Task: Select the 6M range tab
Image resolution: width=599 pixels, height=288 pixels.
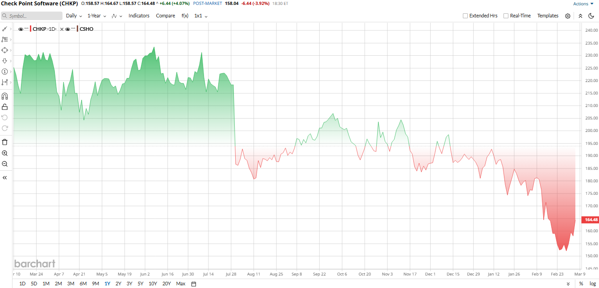Action: pos(83,284)
